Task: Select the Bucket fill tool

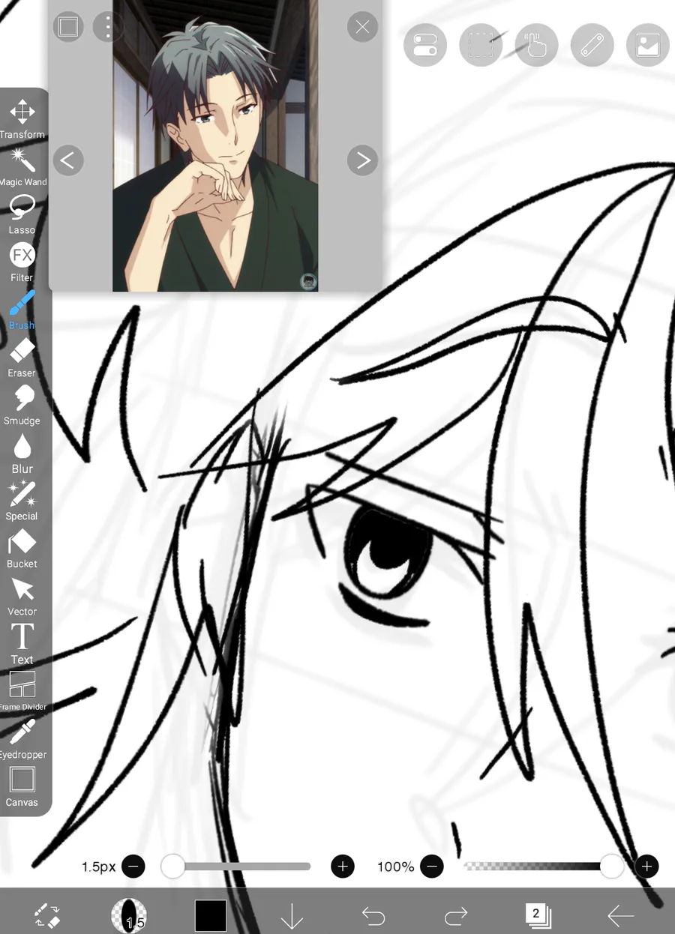Action: 22,549
